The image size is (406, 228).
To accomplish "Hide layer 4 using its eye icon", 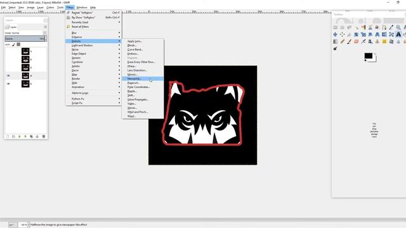I will [8, 76].
